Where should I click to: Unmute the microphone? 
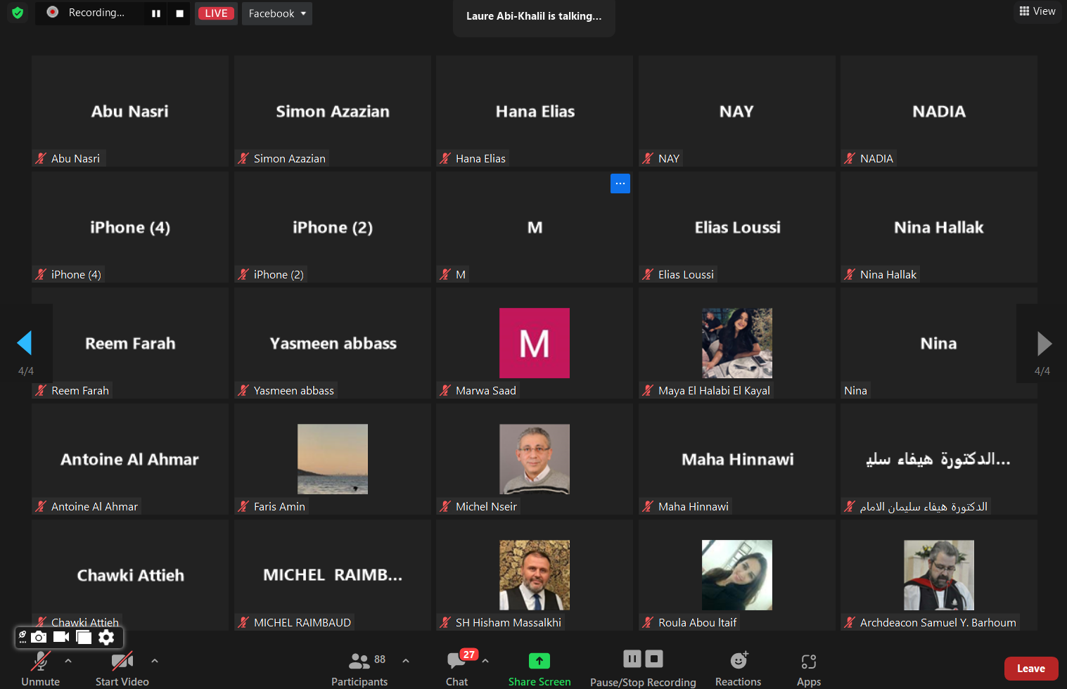[41, 669]
